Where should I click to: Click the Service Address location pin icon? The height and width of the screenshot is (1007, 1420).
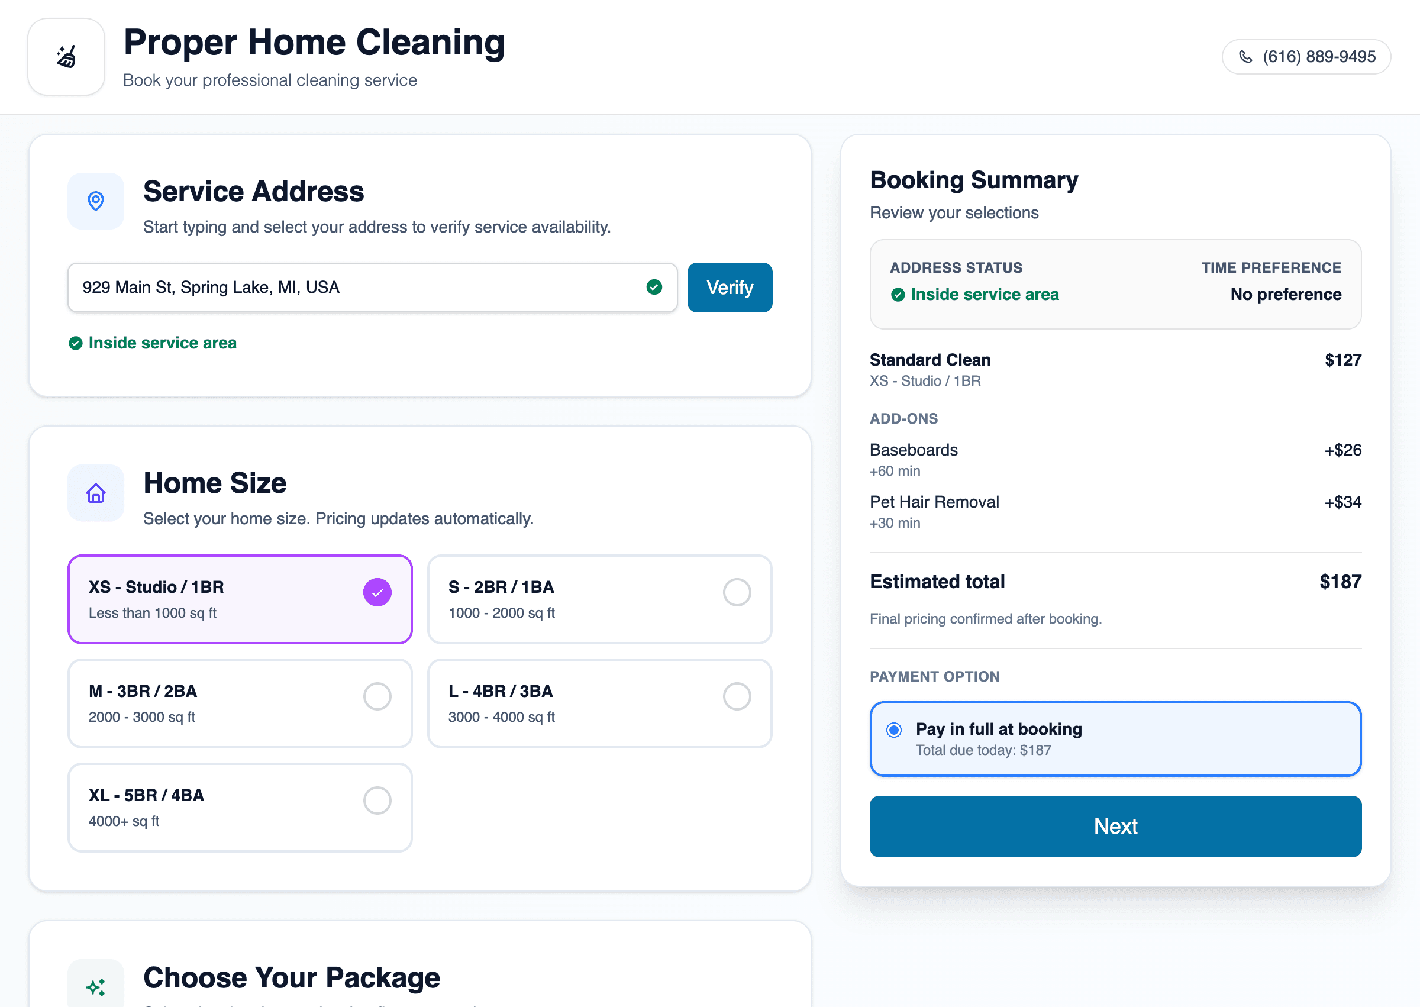[x=95, y=201]
